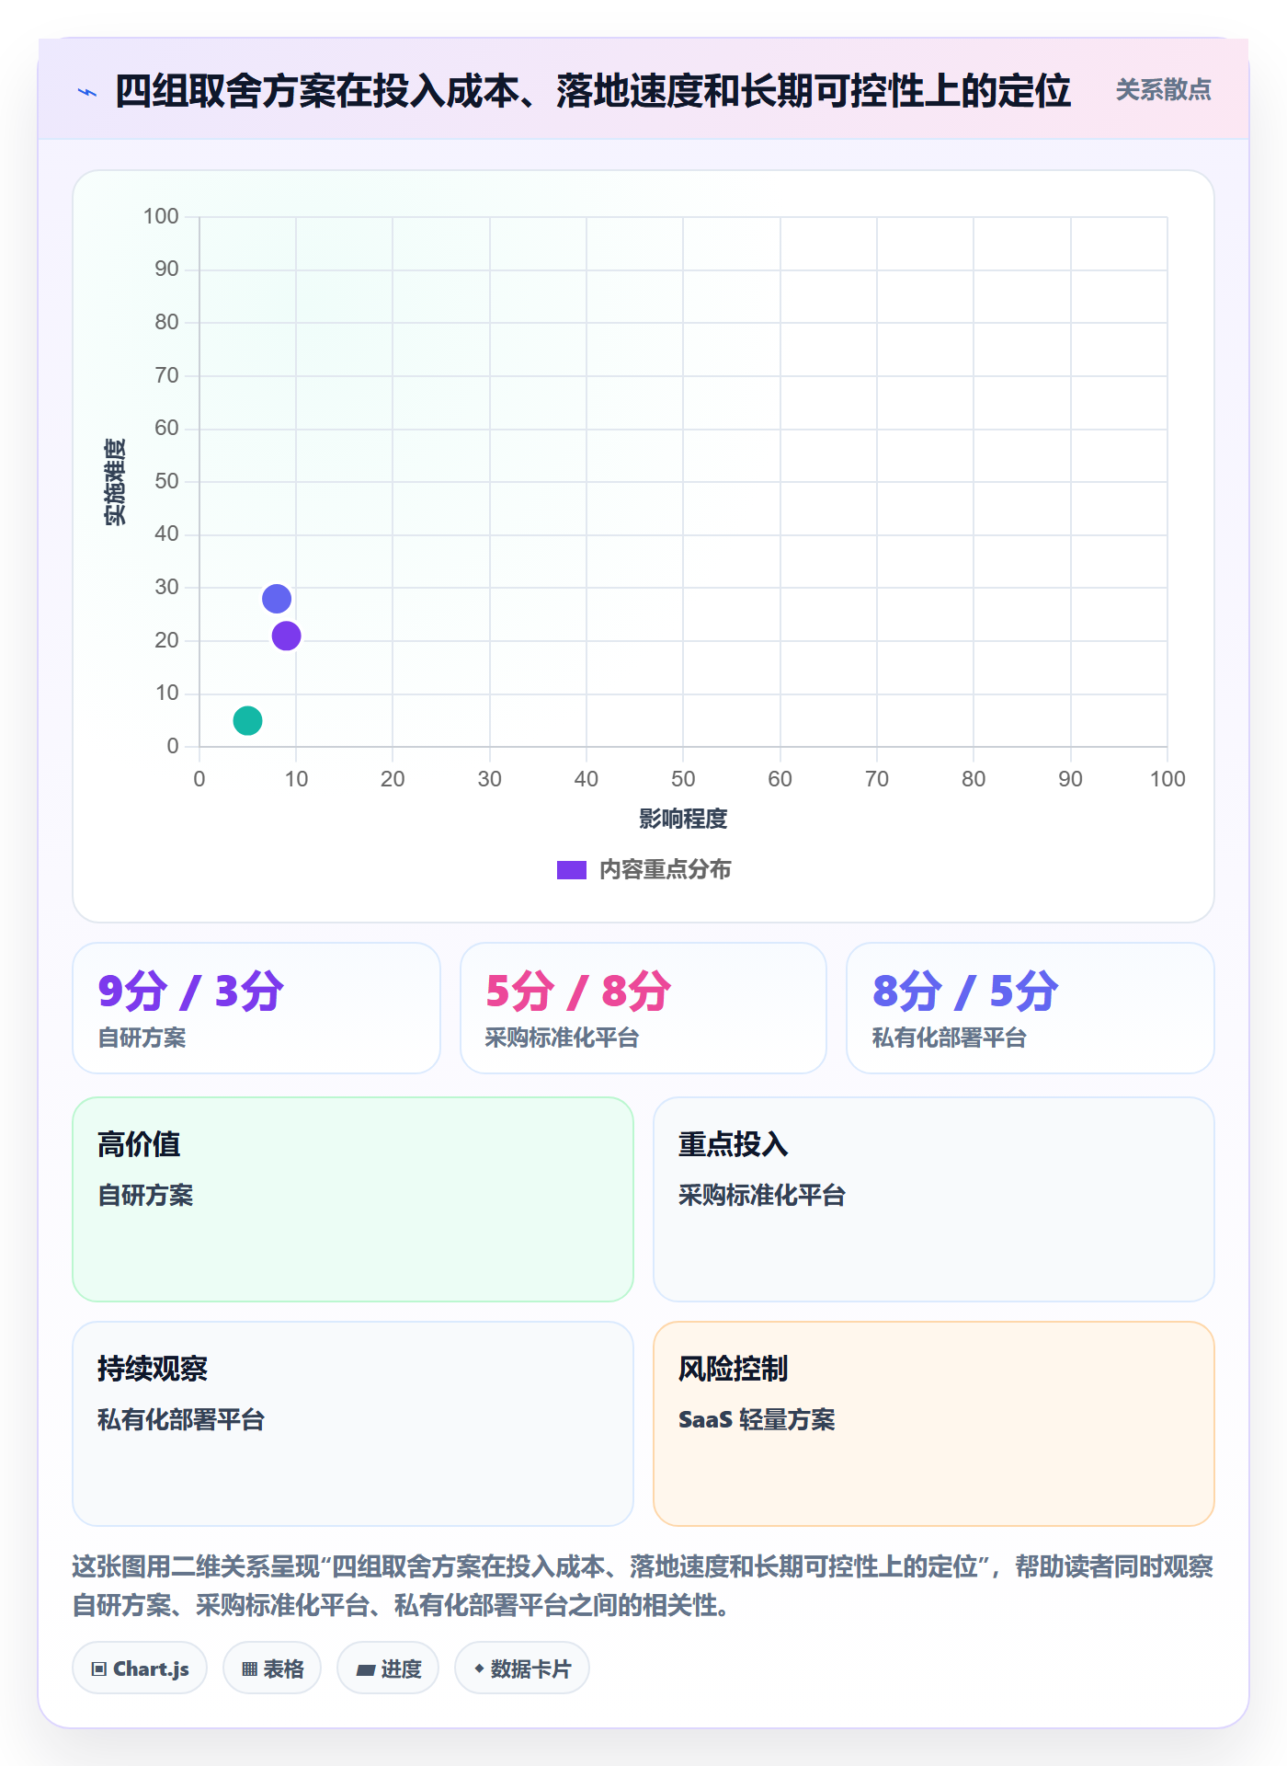Click the SaaS 轻量方案 text
This screenshot has height=1766, width=1287.
coord(757,1419)
